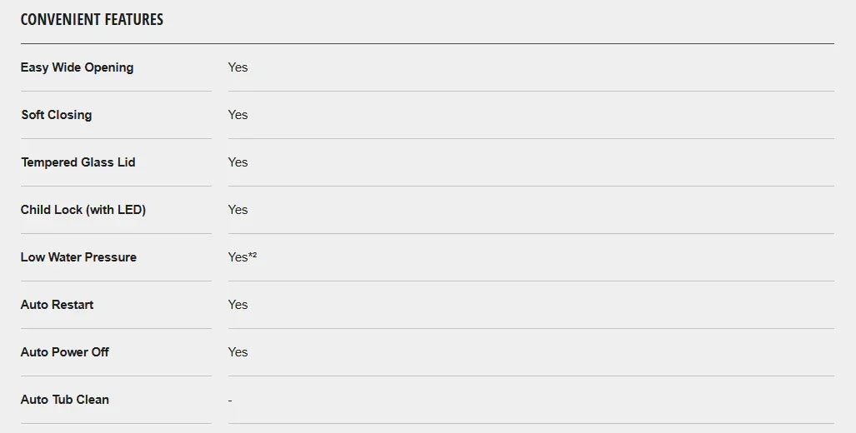Click the Yes value for Soft Closing
This screenshot has height=433, width=856.
238,115
